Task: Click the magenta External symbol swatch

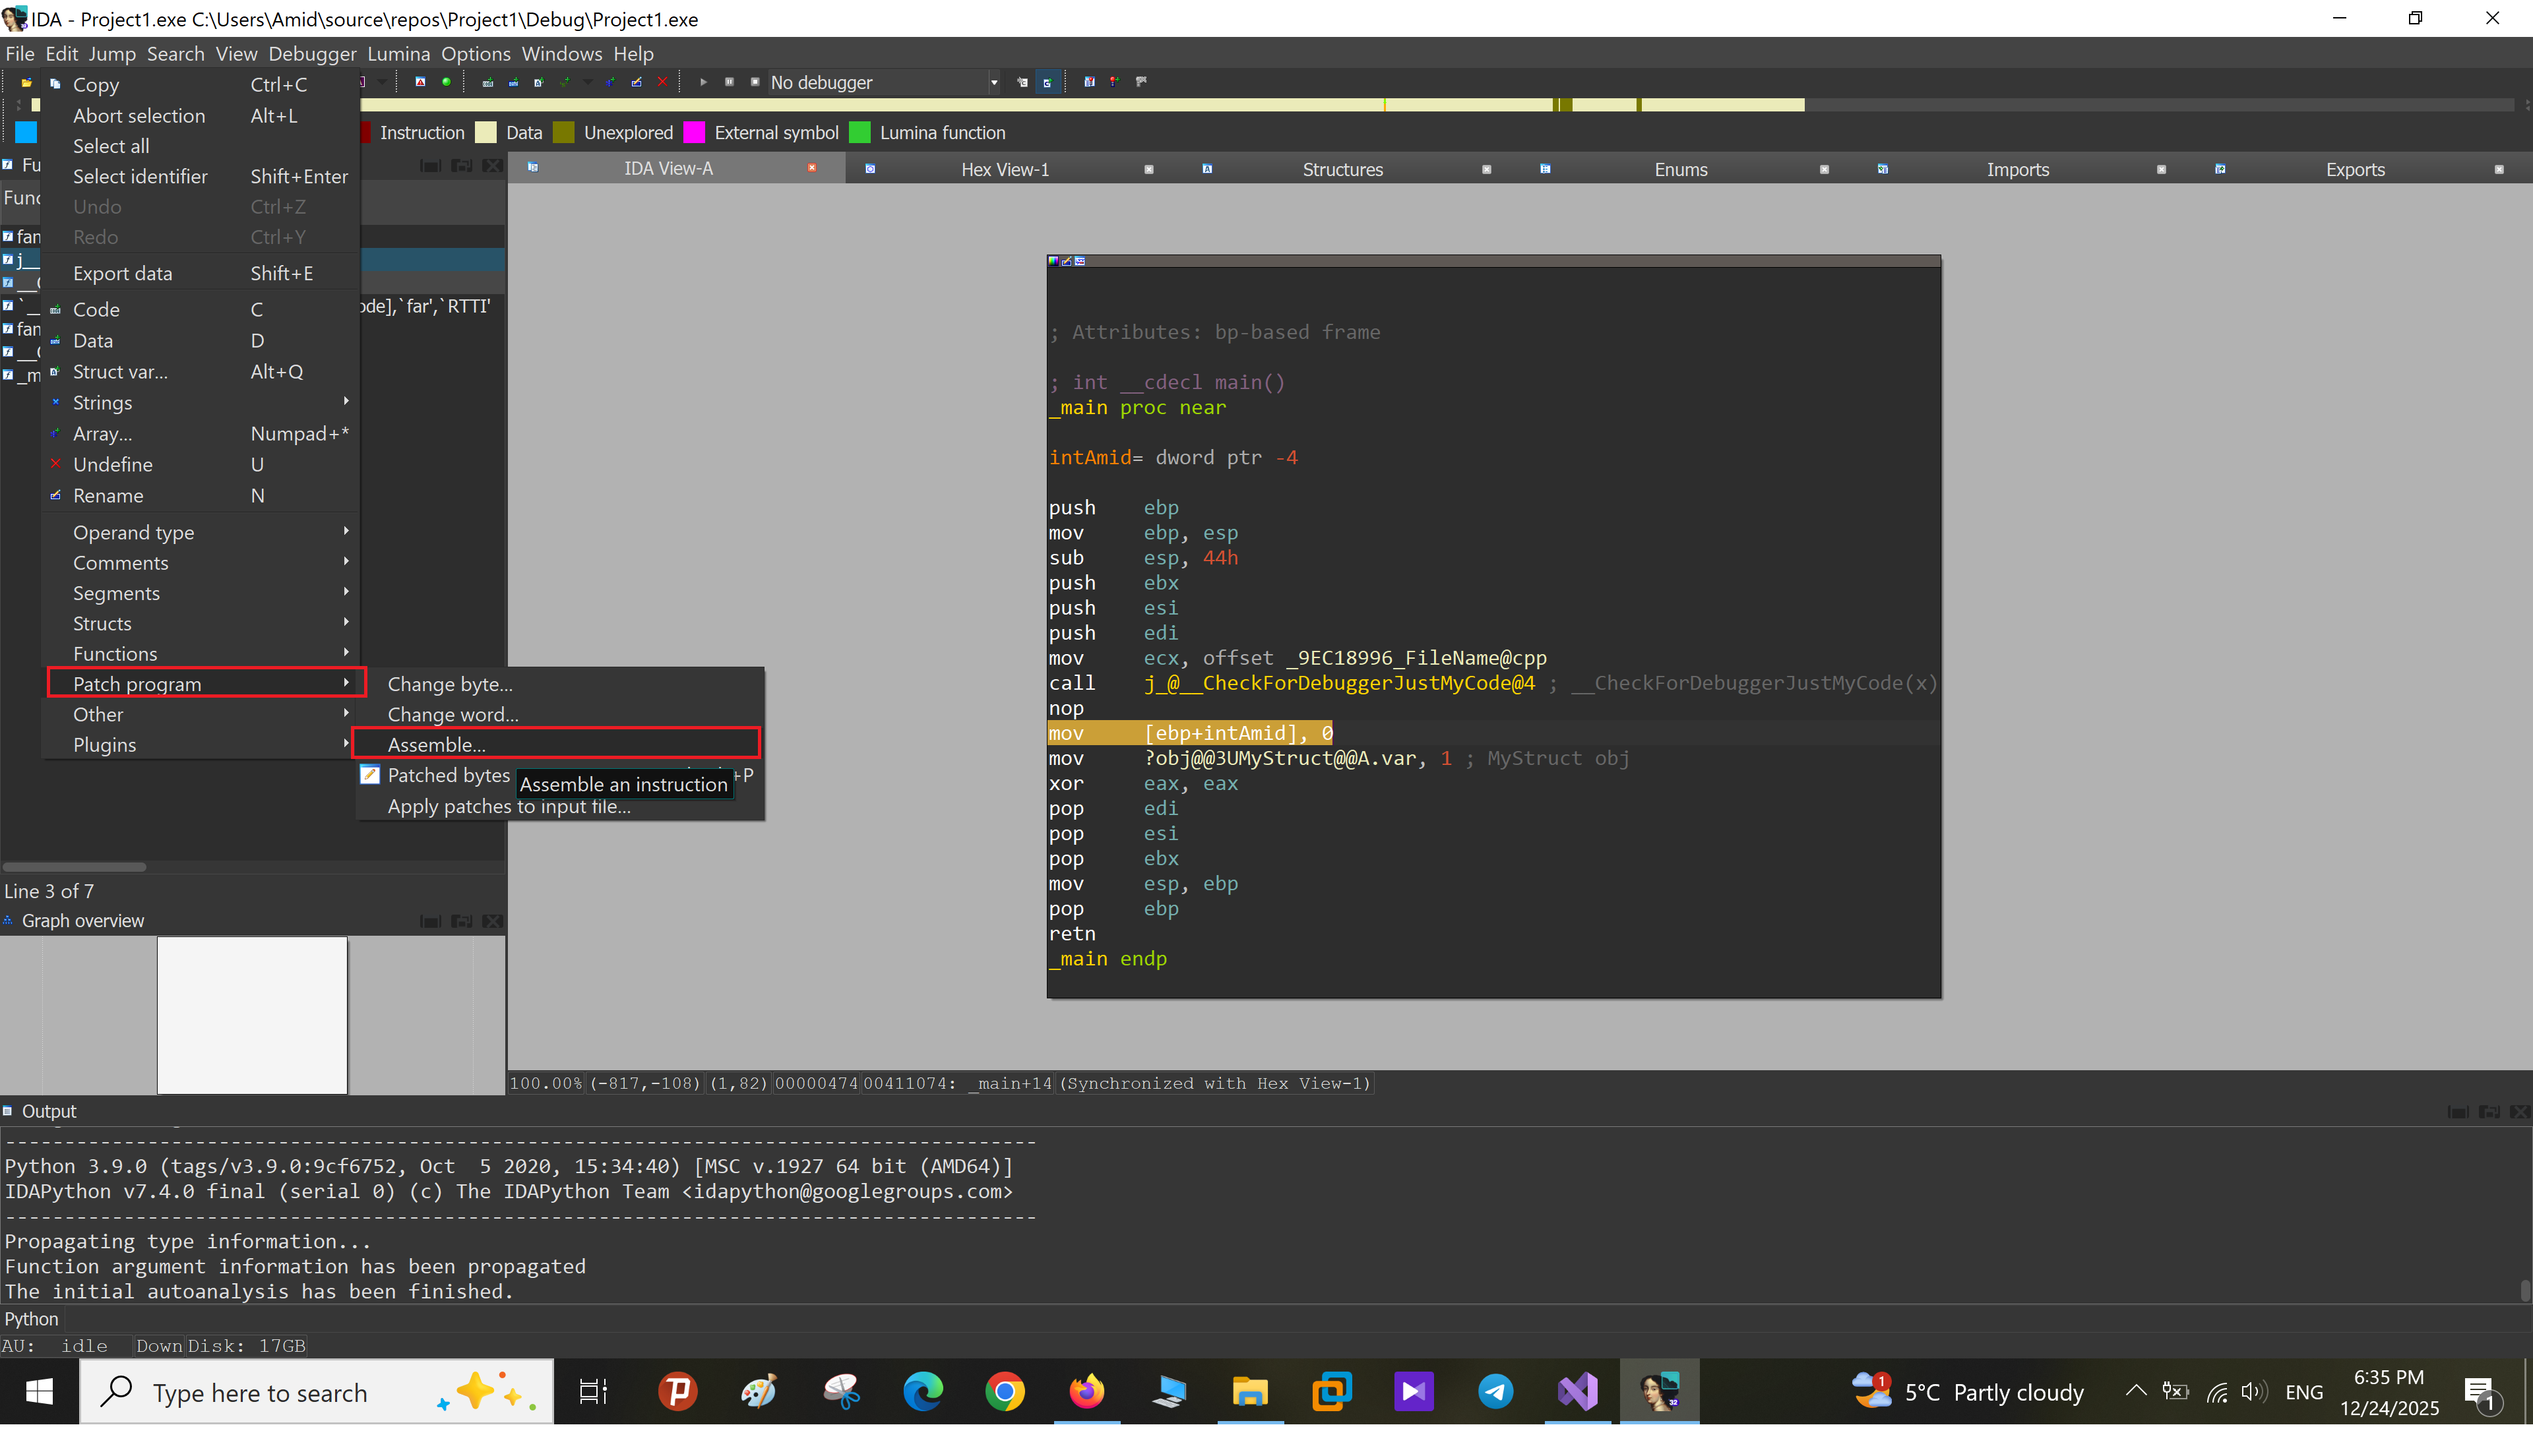Action: (694, 133)
